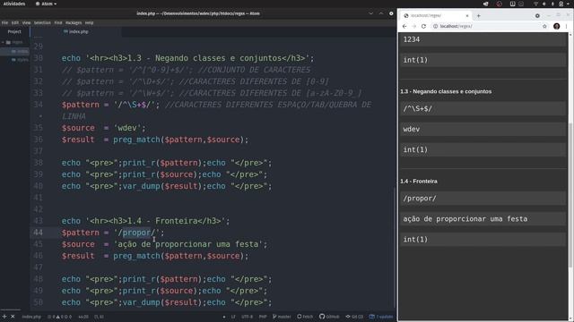574x322 pixels.
Task: Select the localhost/regex browser tab
Action: tap(435, 16)
